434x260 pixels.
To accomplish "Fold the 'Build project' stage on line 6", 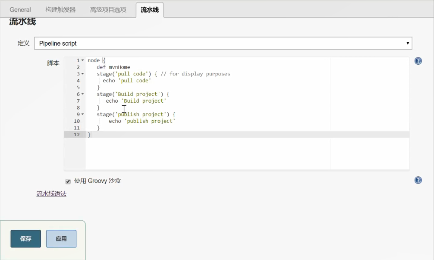I will click(82, 94).
